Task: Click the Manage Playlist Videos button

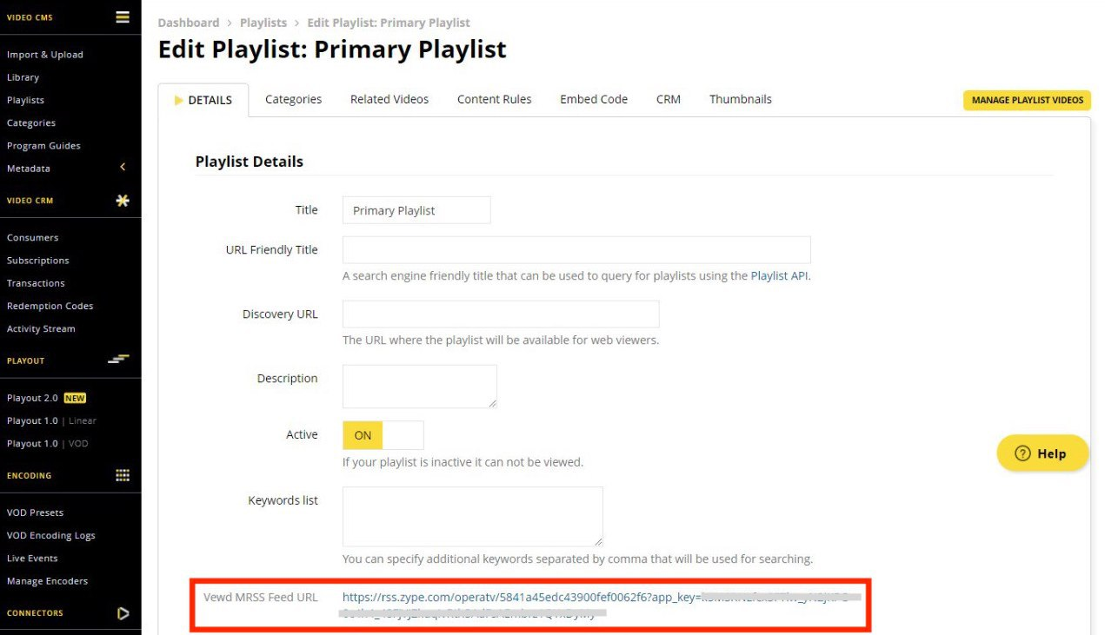Action: pos(1027,100)
